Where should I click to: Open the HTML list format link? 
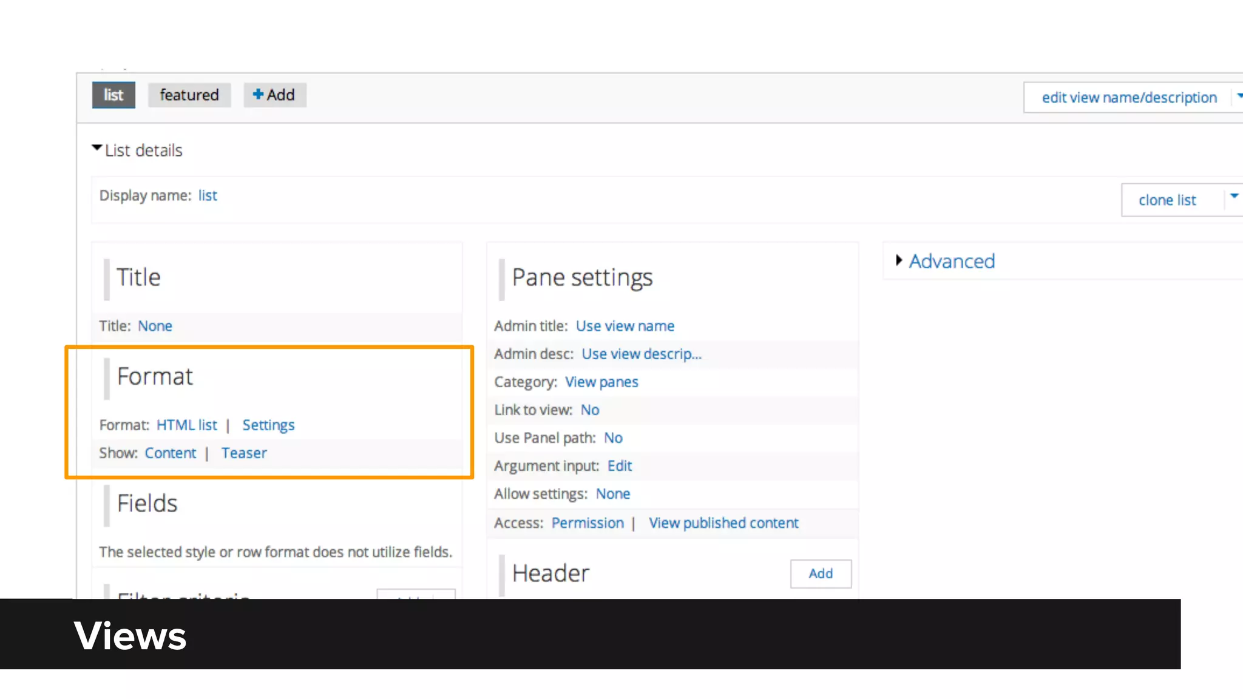[x=186, y=425]
